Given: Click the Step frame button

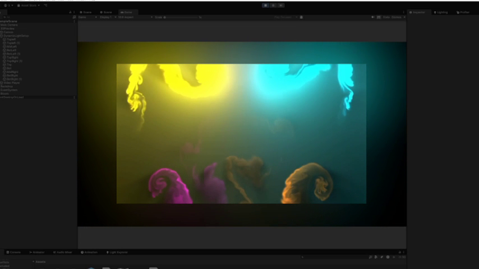Looking at the screenshot, I should pos(281,6).
